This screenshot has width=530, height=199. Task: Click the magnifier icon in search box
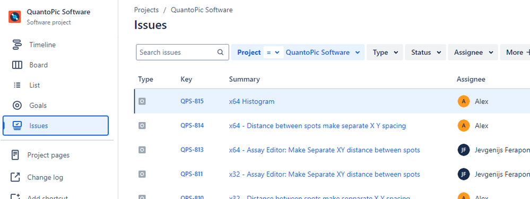[220, 52]
